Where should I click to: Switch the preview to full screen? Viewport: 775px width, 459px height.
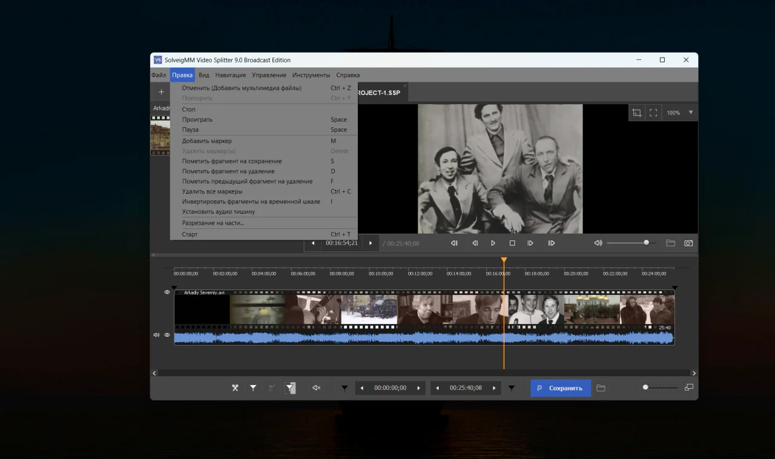653,113
